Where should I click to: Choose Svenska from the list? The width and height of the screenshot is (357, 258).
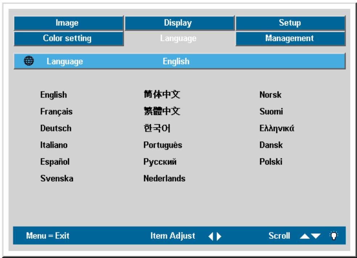57,178
